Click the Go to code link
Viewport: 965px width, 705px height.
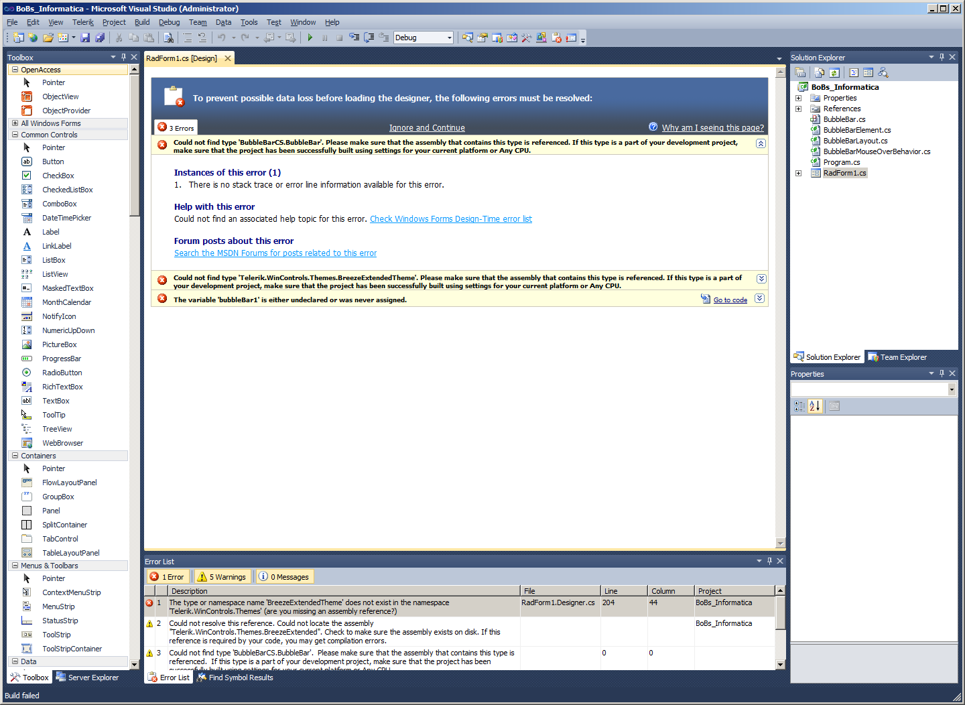click(x=730, y=300)
